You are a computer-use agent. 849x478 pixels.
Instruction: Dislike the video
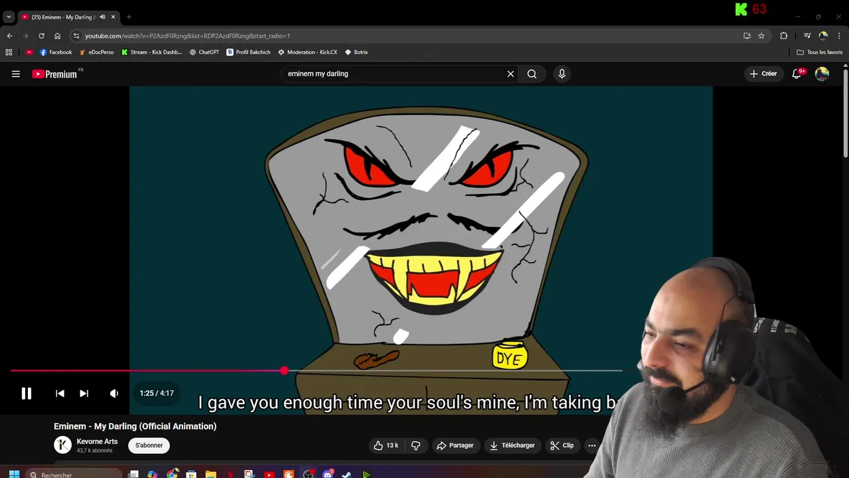(x=416, y=445)
